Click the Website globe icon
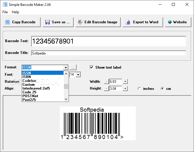Viewport: 194px width, 152px height. [170, 22]
